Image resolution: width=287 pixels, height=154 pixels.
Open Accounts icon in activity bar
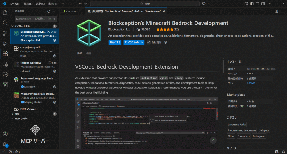point(5,134)
